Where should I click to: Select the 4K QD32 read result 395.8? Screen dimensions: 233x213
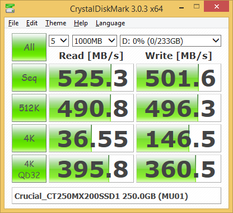click(x=91, y=169)
